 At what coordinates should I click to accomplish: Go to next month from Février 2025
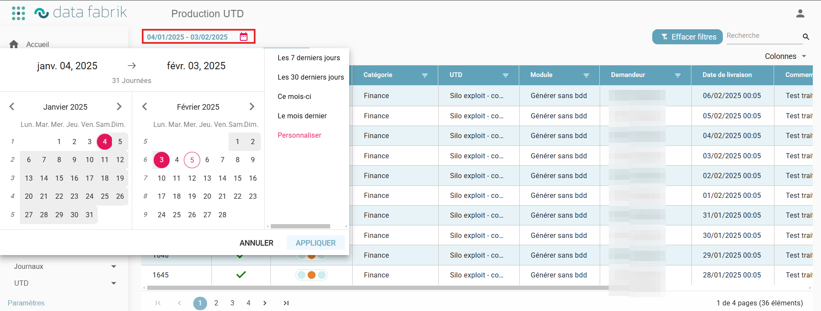pos(252,107)
